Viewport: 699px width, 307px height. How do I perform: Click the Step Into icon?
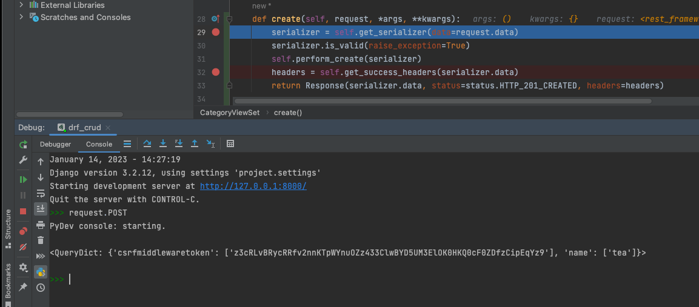(163, 144)
